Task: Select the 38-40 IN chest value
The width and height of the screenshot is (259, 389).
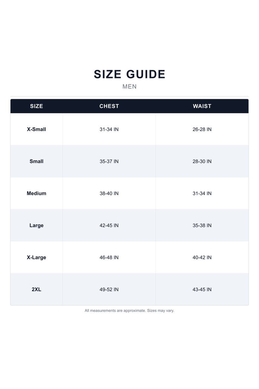Action: [109, 193]
